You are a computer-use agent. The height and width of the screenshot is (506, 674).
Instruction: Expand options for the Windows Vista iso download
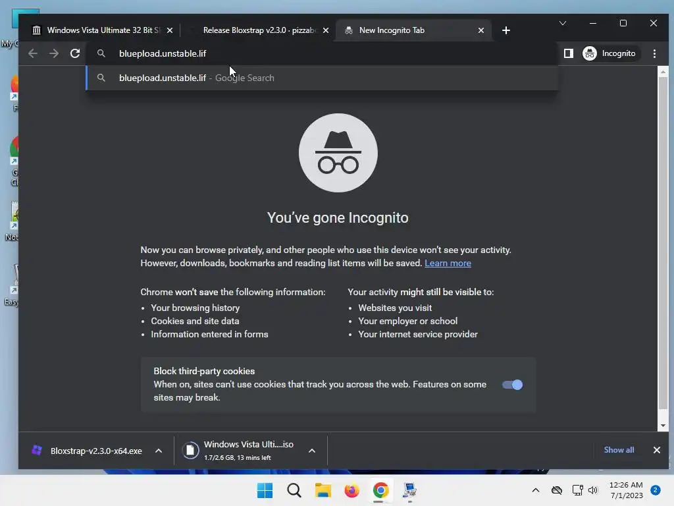pyautogui.click(x=312, y=451)
